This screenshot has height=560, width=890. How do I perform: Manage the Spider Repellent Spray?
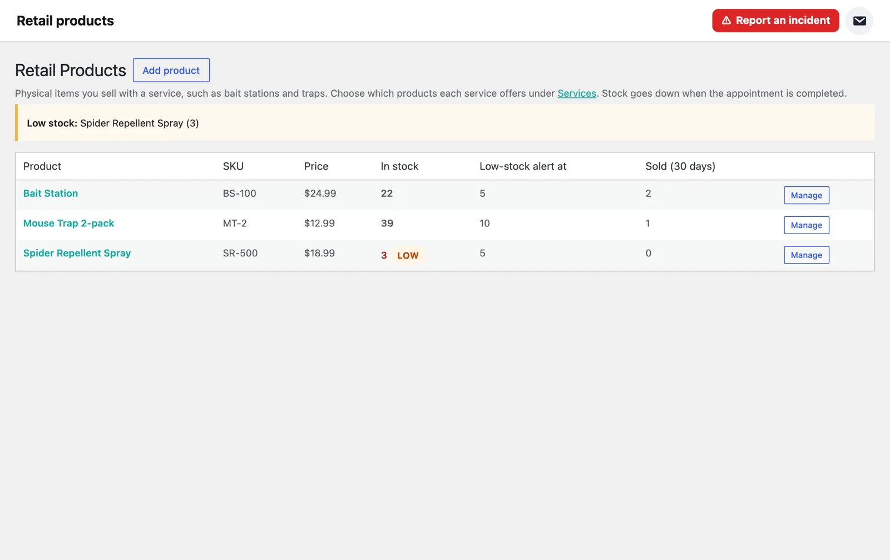tap(806, 255)
